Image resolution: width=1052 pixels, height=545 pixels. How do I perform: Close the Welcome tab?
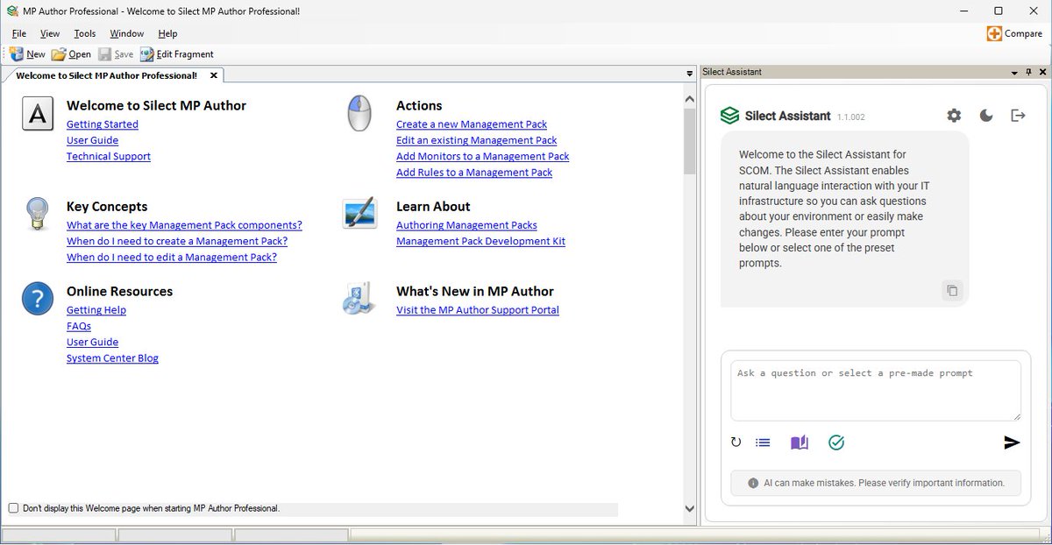(x=213, y=75)
